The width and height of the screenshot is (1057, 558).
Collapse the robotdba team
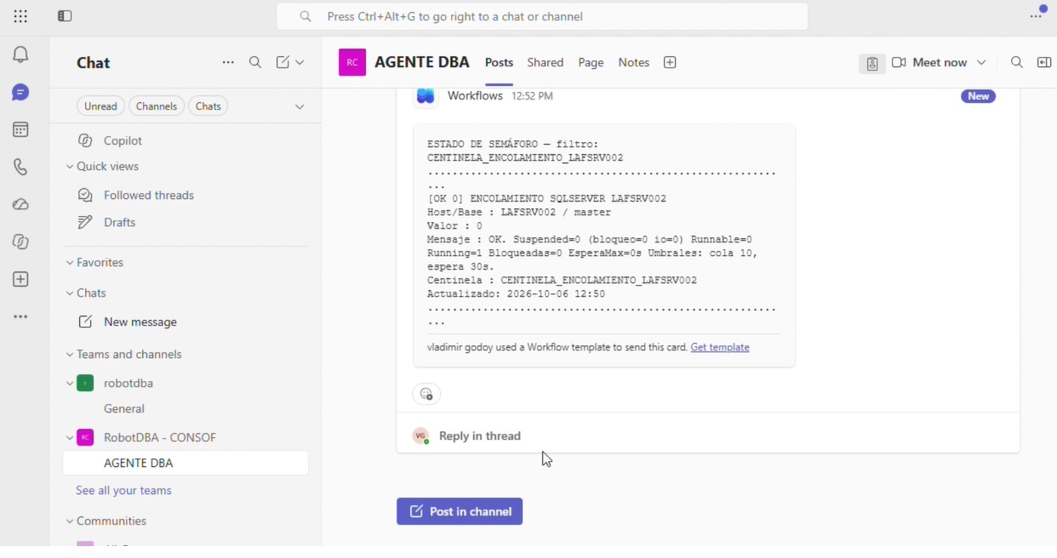70,384
